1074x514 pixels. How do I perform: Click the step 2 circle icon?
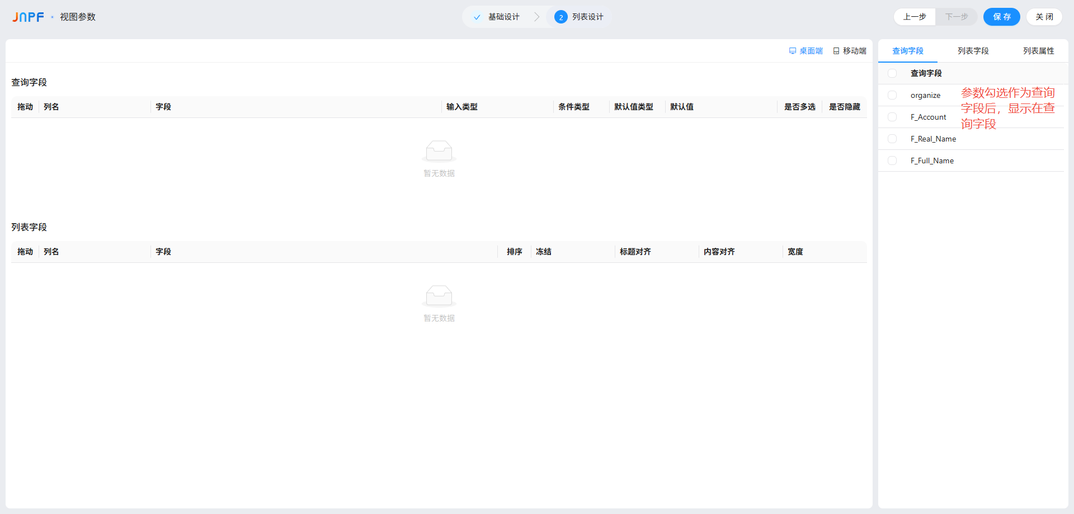click(560, 17)
